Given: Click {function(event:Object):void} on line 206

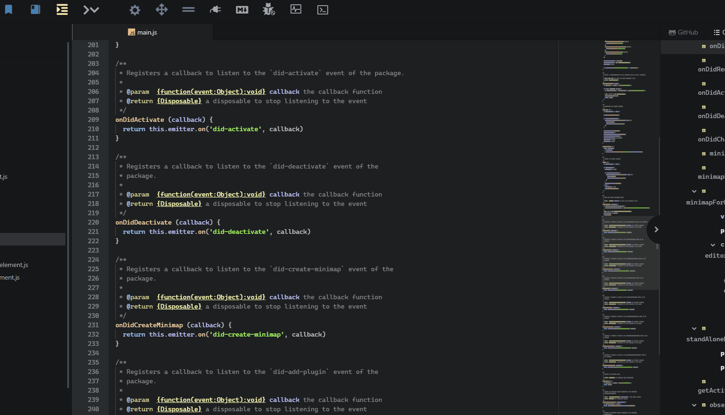Looking at the screenshot, I should 211,91.
